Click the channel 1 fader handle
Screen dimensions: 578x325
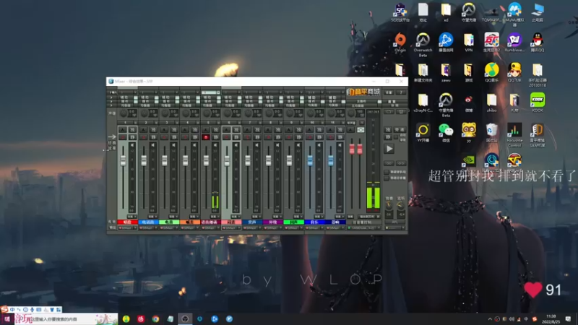point(123,160)
